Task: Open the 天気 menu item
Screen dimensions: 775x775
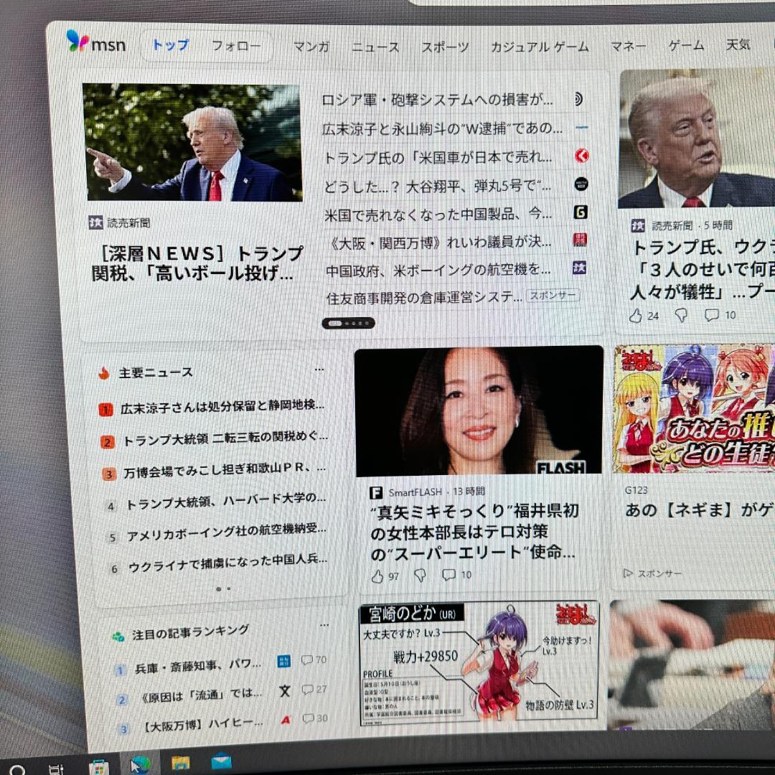Action: coord(738,44)
